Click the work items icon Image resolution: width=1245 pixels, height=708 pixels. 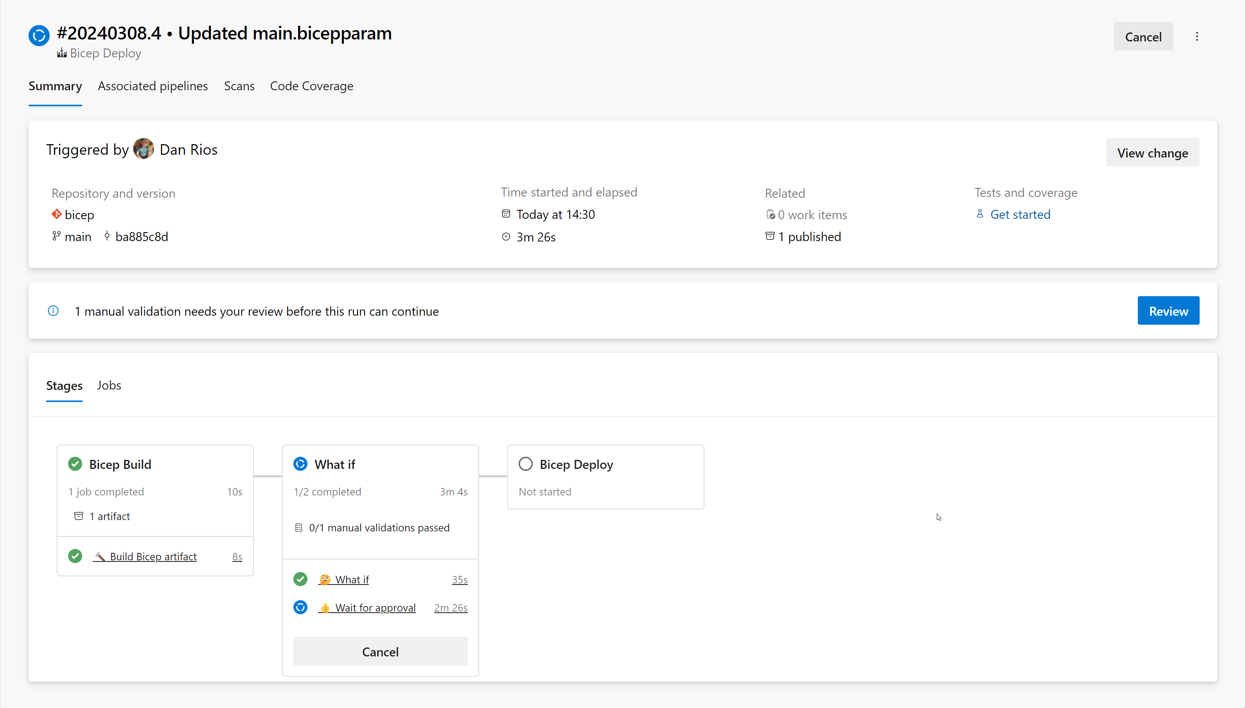771,215
